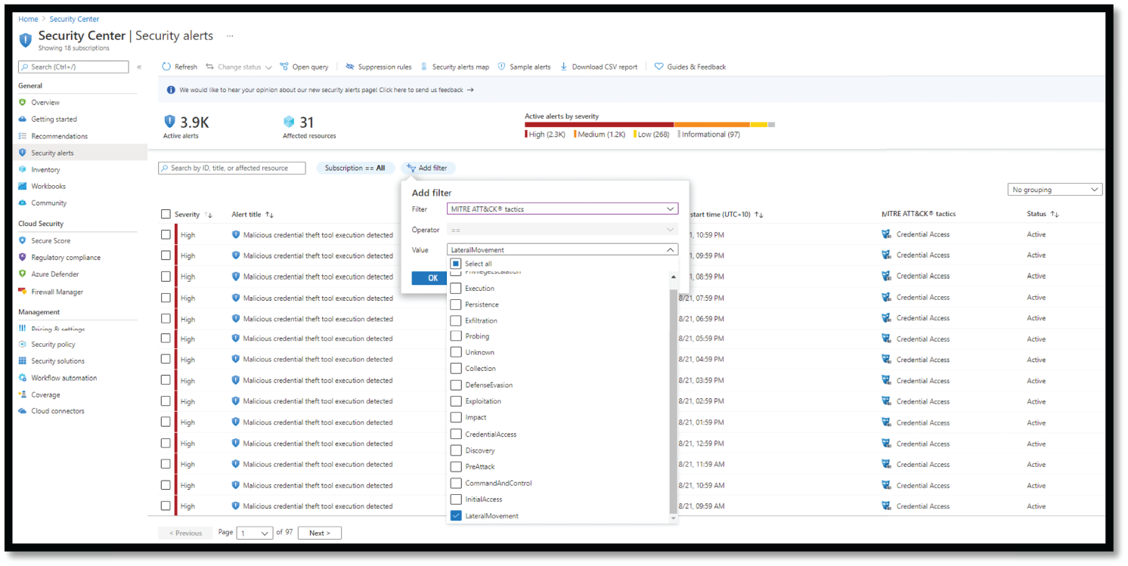Check the Probing tactic checkbox
This screenshot has width=1128, height=566.
click(x=456, y=336)
